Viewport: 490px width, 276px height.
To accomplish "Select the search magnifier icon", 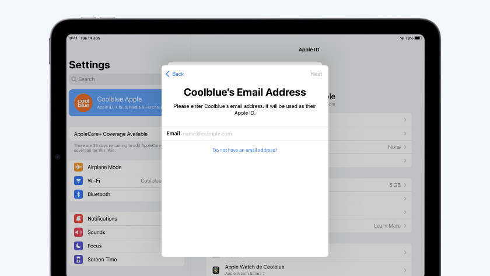I will pyautogui.click(x=74, y=79).
